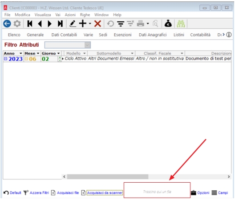Screen dimensions: 235x200
Task: Jump to last record icon
Action: pos(60,24)
